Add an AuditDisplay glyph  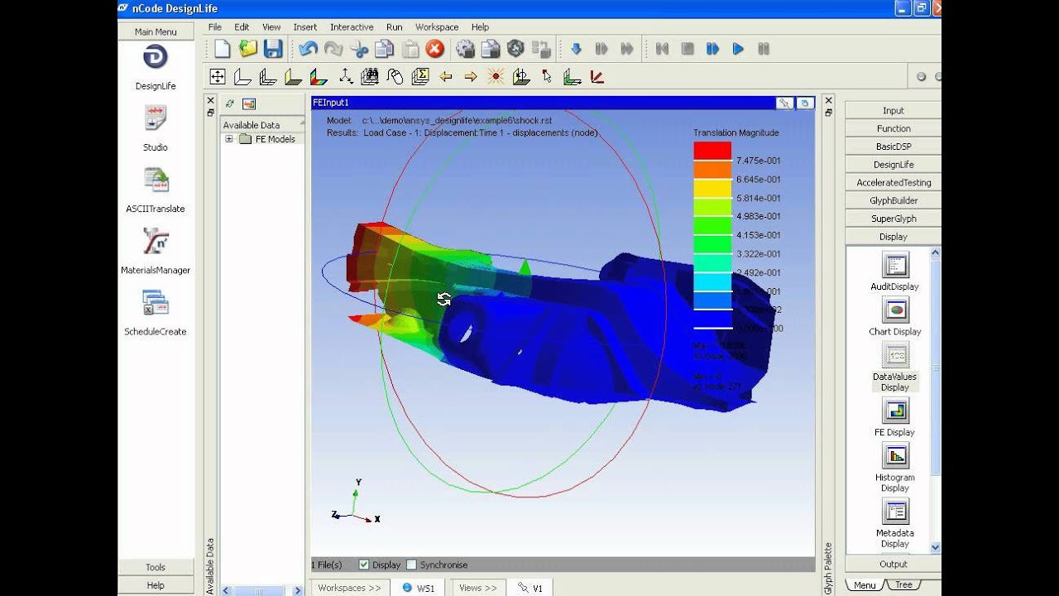point(895,266)
